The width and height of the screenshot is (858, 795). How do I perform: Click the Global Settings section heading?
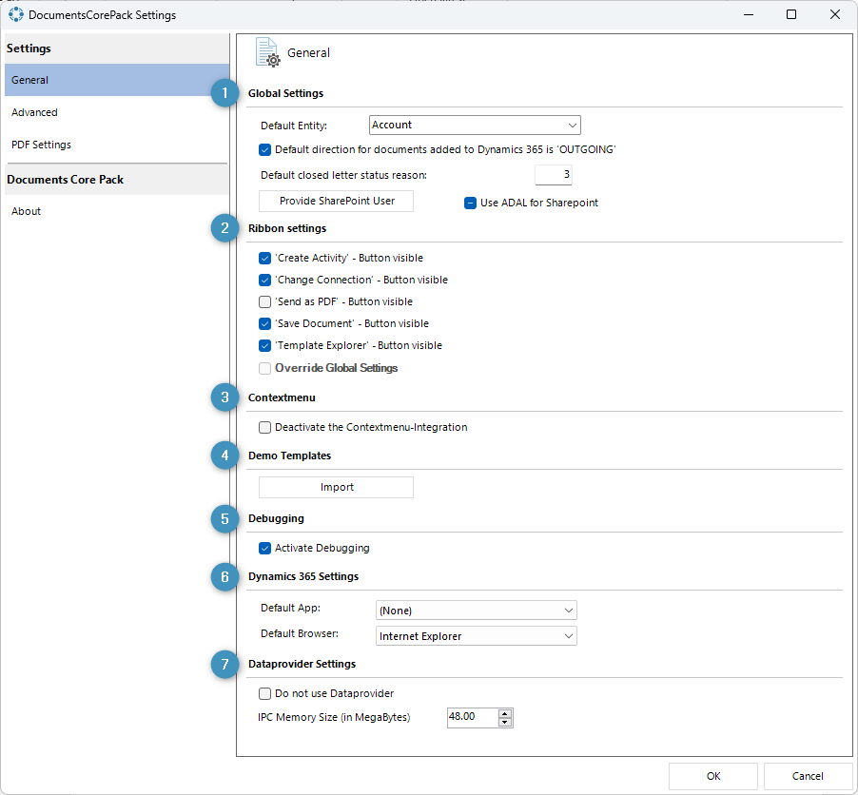[x=285, y=93]
